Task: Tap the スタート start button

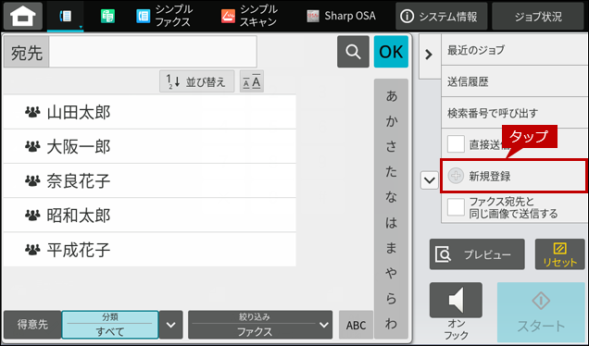Action: 541,312
